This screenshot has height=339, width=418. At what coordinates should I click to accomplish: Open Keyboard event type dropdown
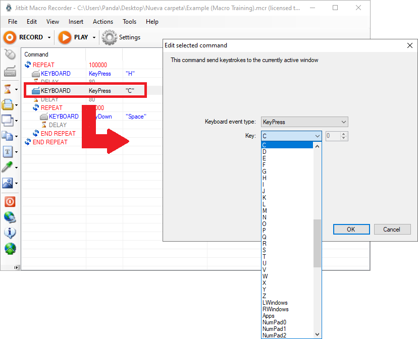point(304,122)
